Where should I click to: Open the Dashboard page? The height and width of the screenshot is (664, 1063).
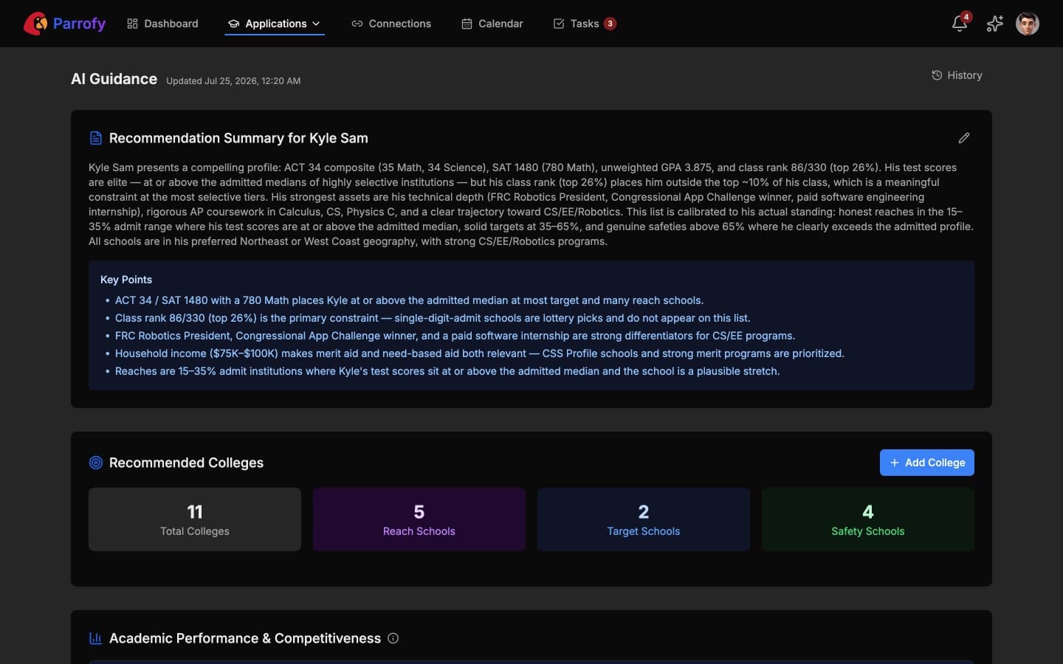pos(162,24)
